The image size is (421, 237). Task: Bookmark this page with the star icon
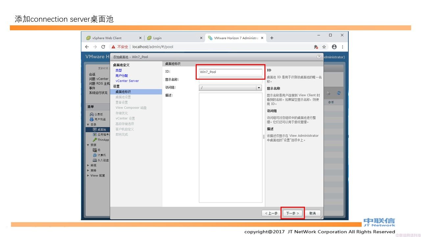324,47
